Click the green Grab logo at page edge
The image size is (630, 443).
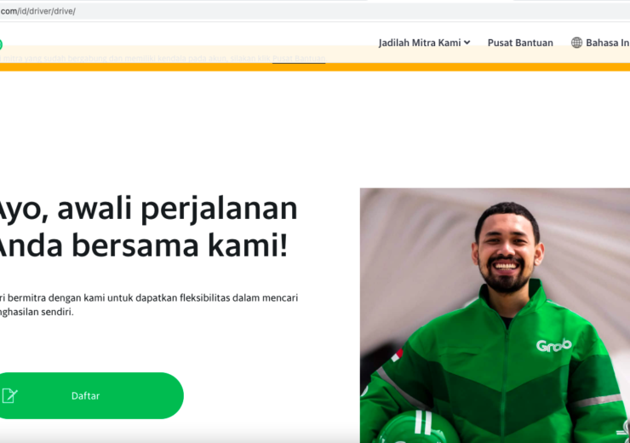tap(1, 44)
